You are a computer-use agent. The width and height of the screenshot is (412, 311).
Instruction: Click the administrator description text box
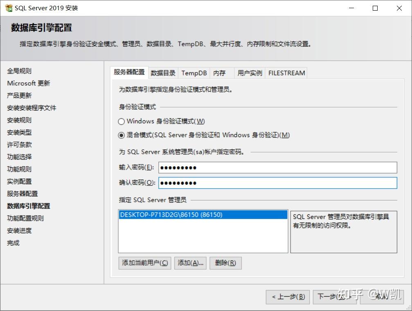(x=344, y=232)
